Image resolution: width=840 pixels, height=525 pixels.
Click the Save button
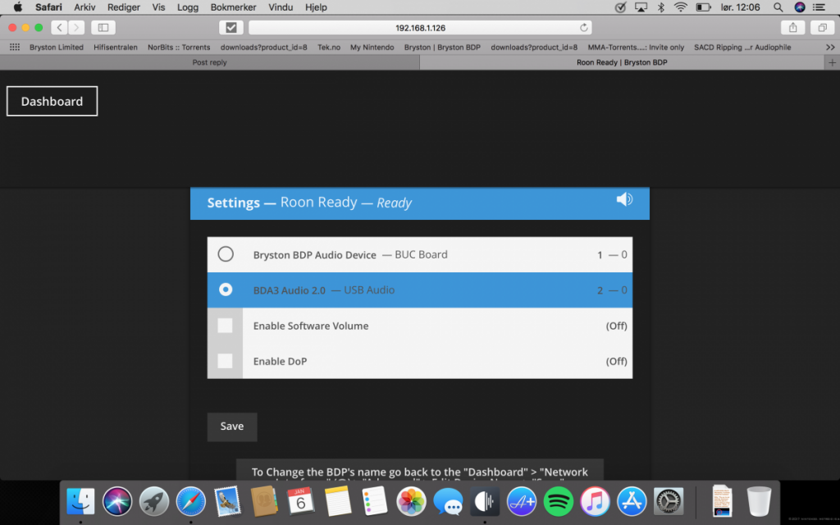pyautogui.click(x=232, y=427)
